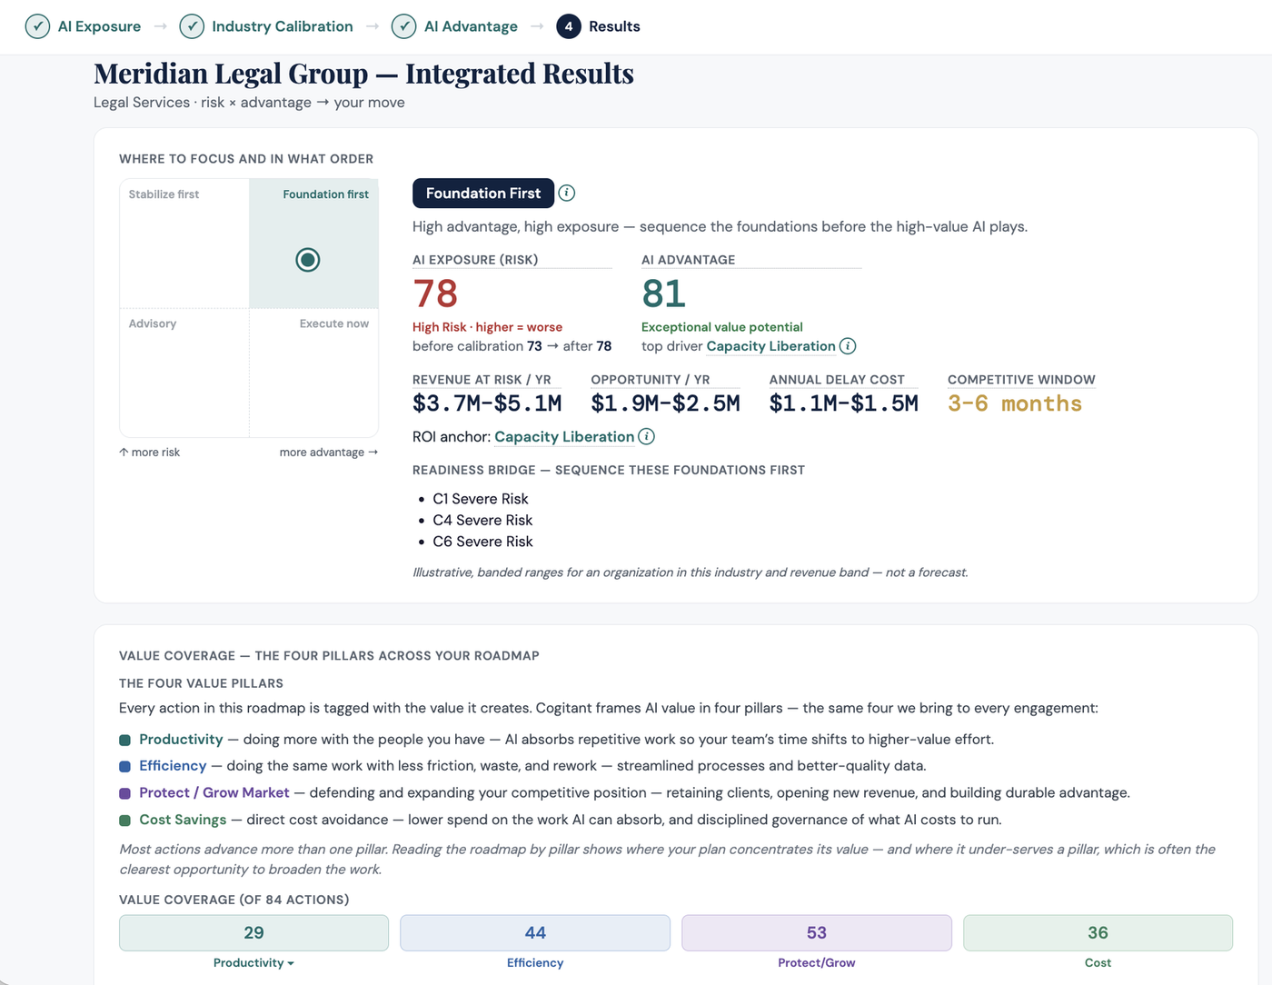Open the ROI anchor Capacity Liberation link

pos(564,437)
